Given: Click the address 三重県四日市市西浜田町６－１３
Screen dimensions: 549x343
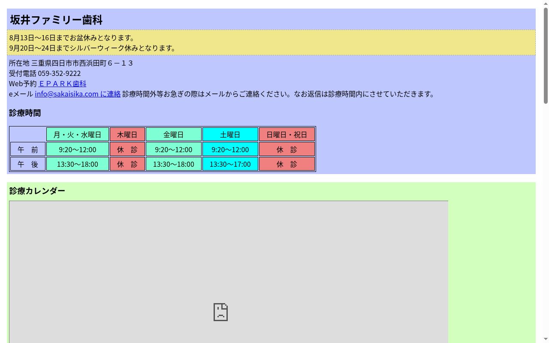Looking at the screenshot, I should tap(82, 63).
